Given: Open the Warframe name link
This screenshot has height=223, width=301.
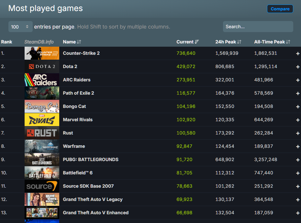Looking at the screenshot, I should coord(74,146).
